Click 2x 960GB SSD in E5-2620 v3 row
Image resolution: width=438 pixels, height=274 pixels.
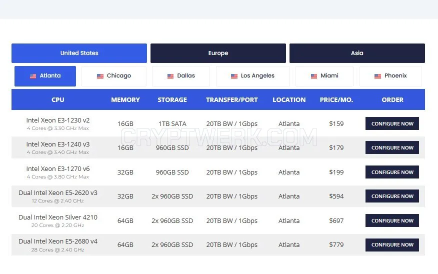[172, 196]
